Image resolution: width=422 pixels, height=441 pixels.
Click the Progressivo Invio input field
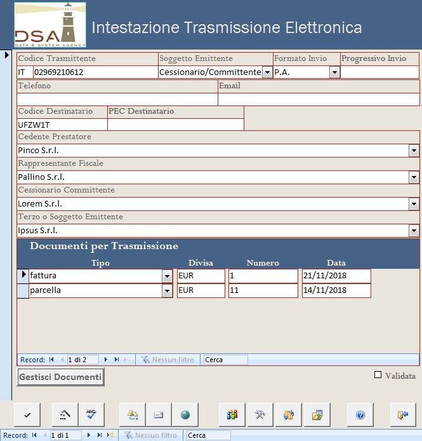coord(379,72)
